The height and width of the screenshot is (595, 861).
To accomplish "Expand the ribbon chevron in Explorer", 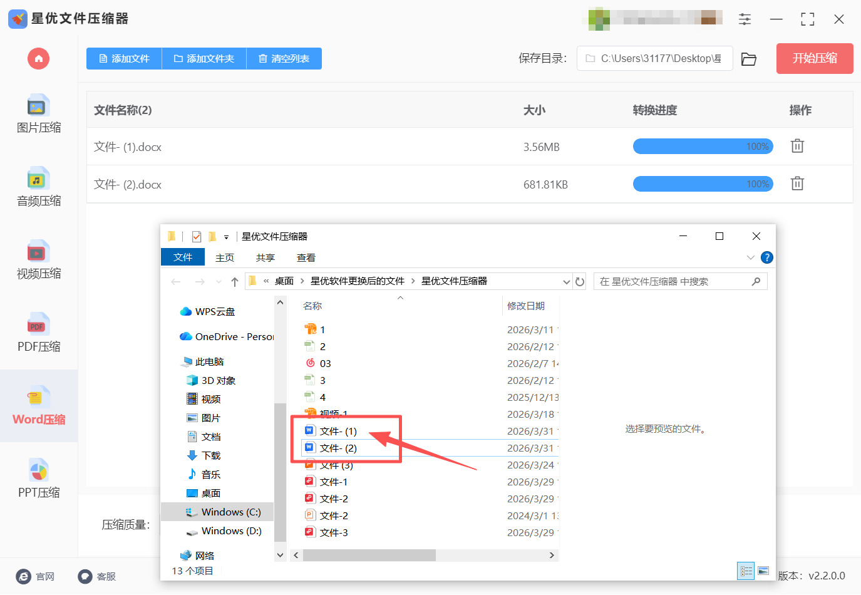I will [750, 257].
